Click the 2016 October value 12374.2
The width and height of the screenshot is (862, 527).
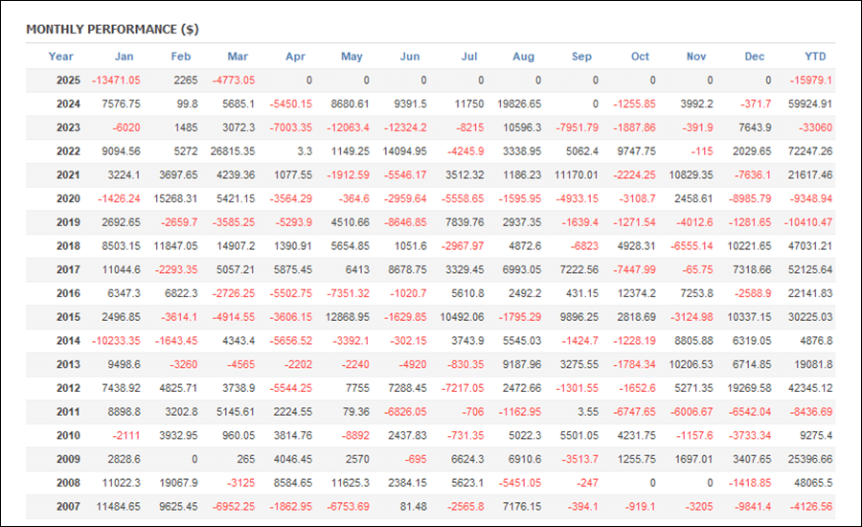click(x=637, y=293)
